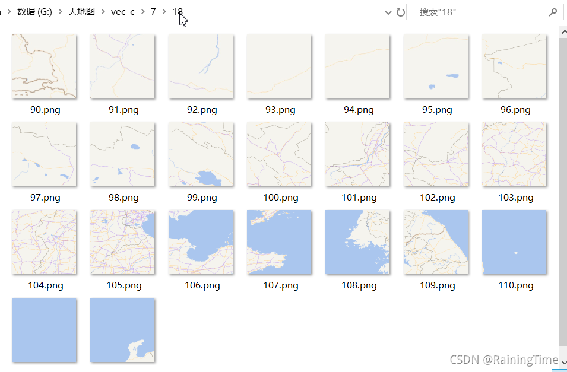Click the 99.png file name label
Screen dimensions: 567x372
click(202, 198)
